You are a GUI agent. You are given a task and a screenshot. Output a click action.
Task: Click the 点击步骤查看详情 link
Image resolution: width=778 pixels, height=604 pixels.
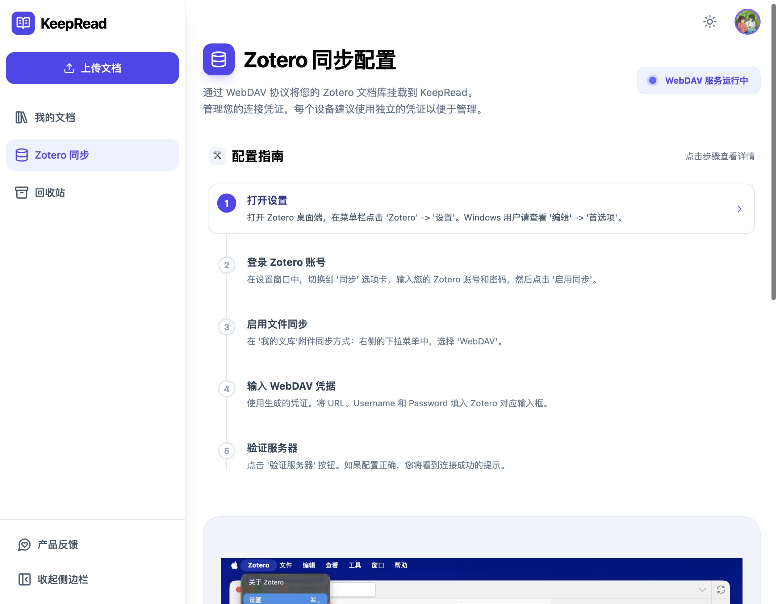coord(719,156)
